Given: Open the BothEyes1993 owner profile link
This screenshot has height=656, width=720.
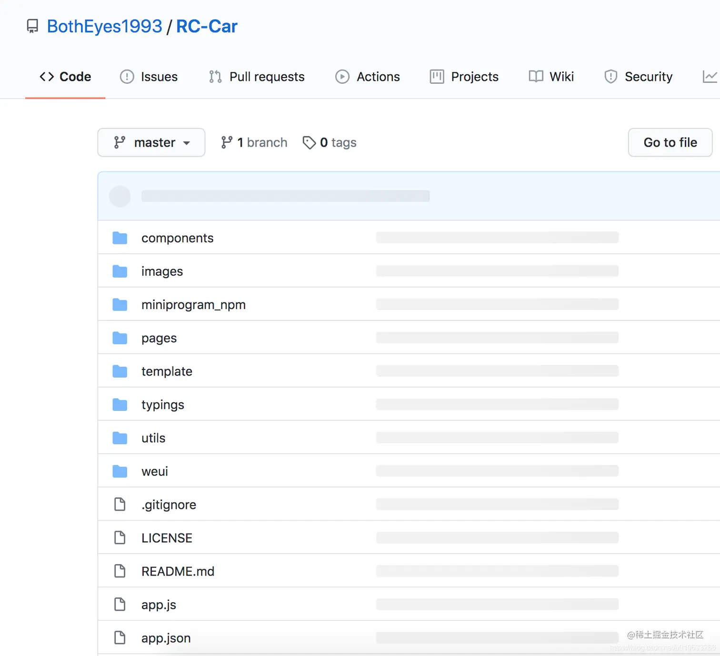Looking at the screenshot, I should tap(104, 26).
